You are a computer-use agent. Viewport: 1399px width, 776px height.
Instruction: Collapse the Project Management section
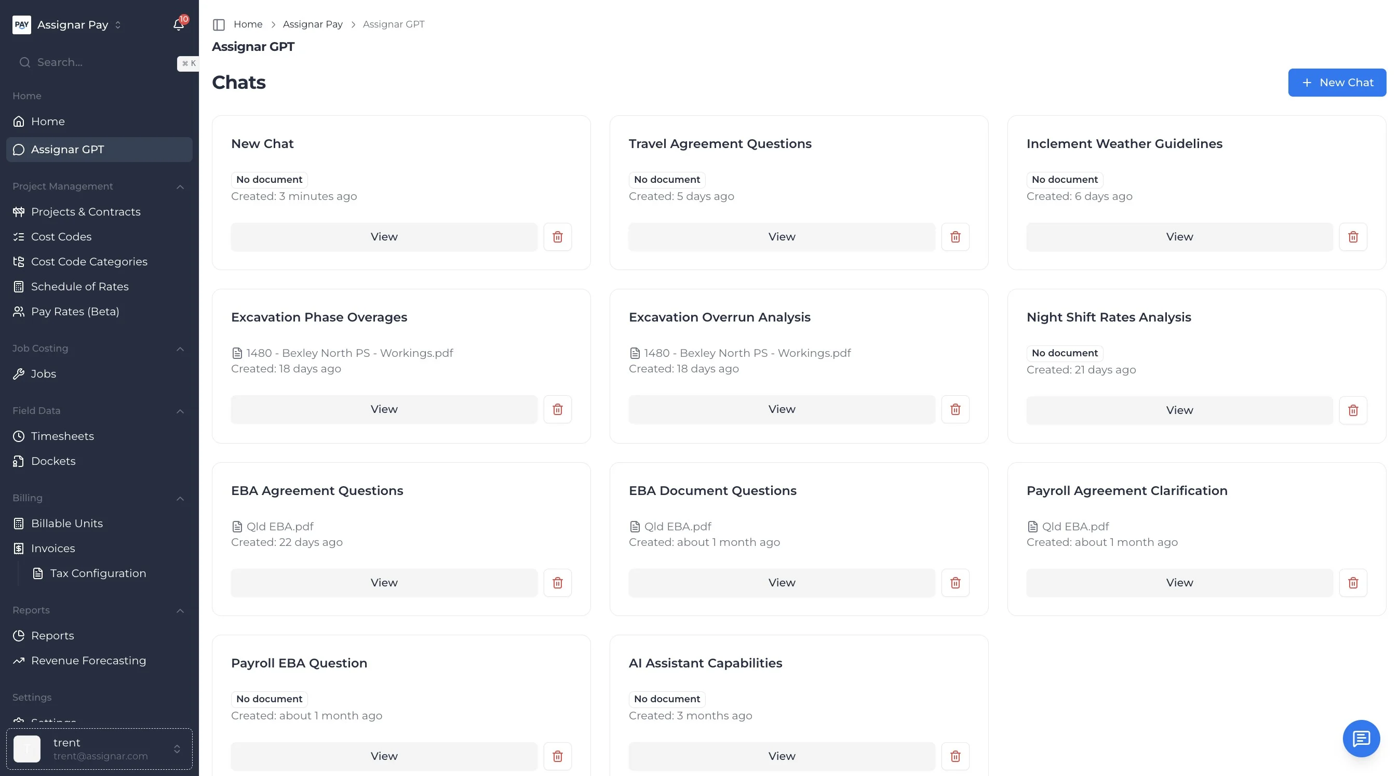(x=180, y=187)
